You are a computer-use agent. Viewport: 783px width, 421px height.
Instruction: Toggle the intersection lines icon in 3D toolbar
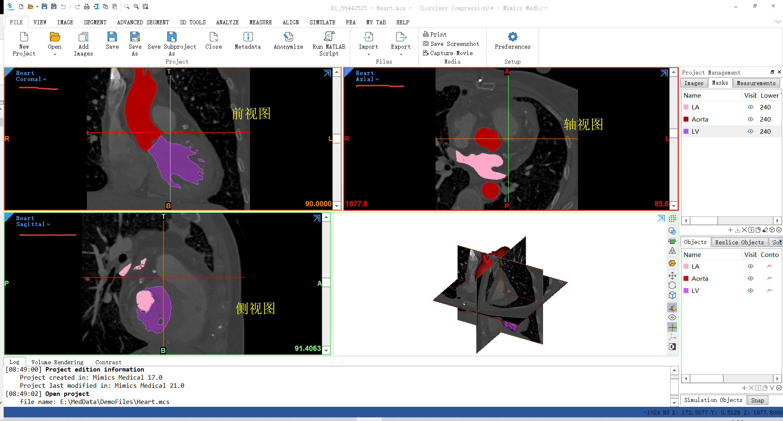tap(672, 327)
